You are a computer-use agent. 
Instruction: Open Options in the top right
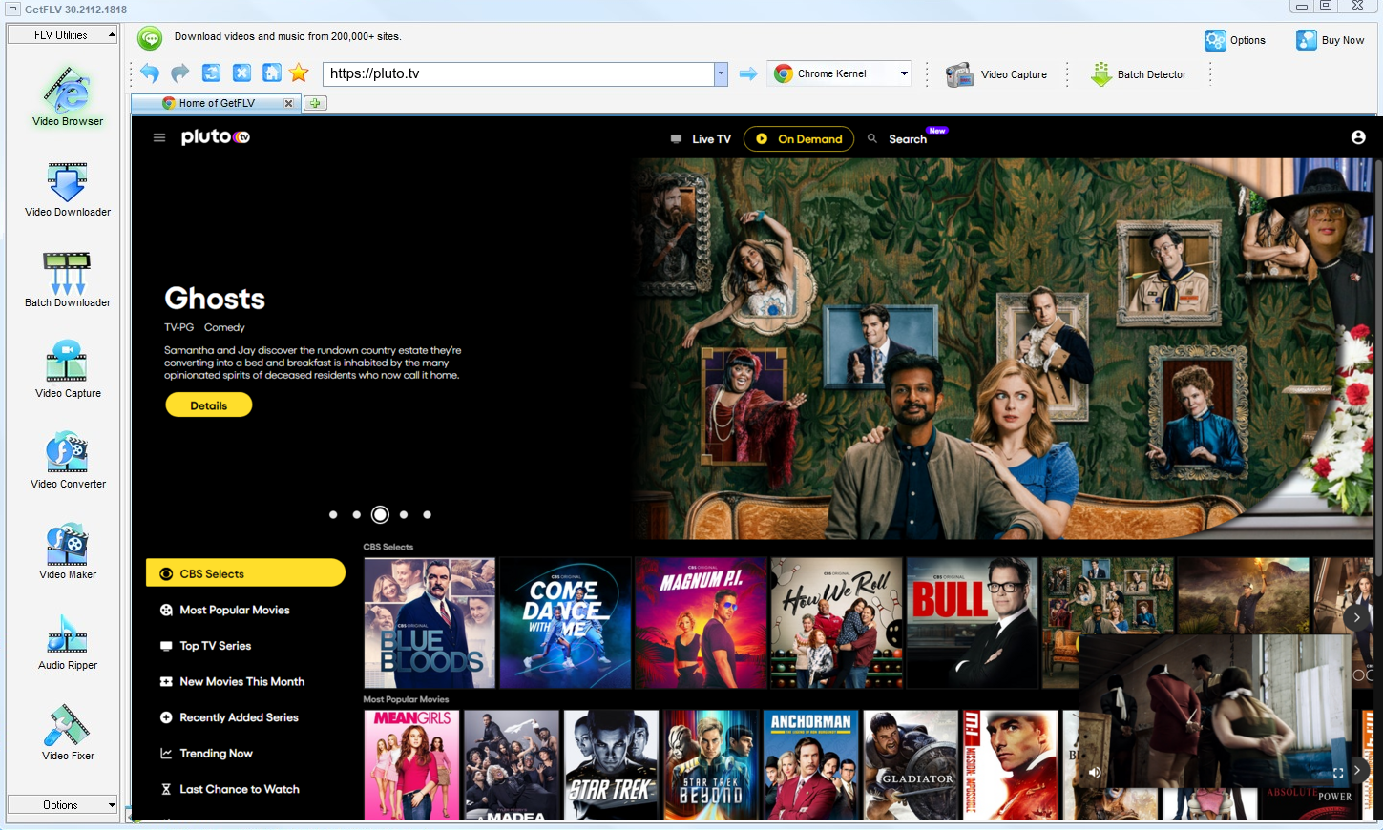coord(1235,40)
